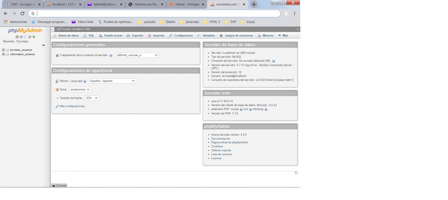Image resolution: width=448 pixels, height=200 pixels.
Task: Open the youtube bookmark folder
Action: (147, 22)
